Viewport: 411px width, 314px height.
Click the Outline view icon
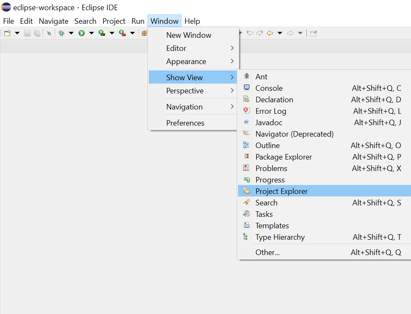click(x=247, y=145)
